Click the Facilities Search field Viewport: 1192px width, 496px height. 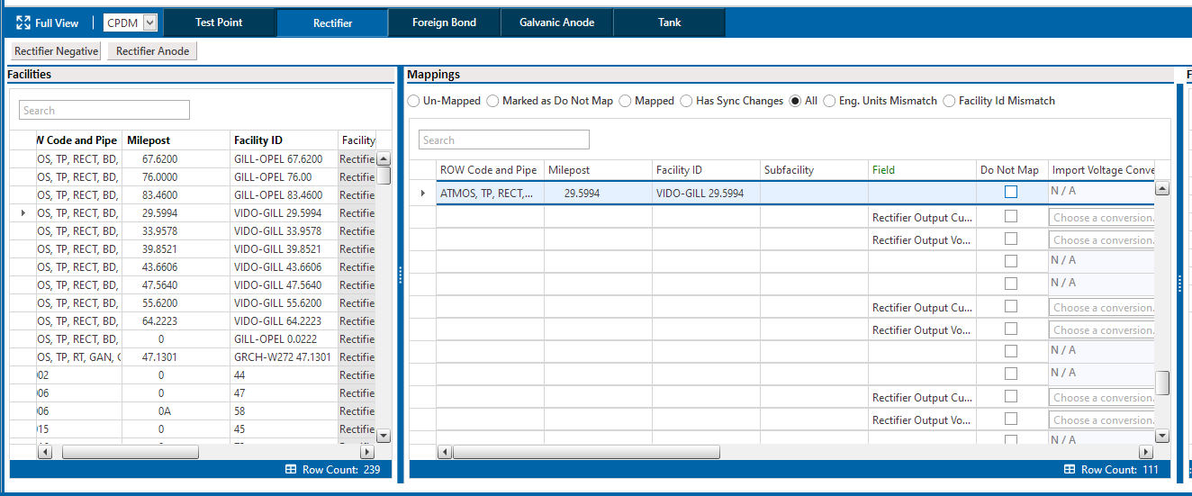(x=104, y=110)
